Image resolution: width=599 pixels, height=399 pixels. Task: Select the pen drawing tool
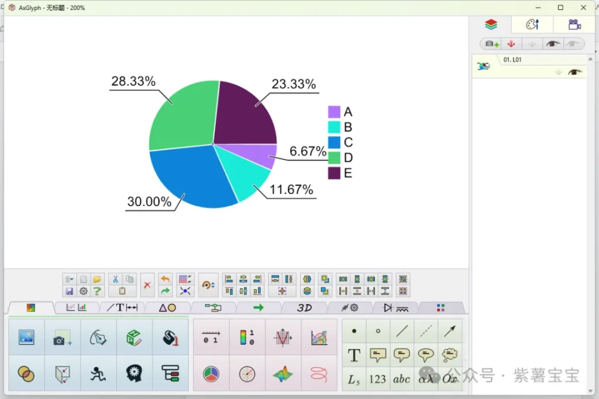98,338
